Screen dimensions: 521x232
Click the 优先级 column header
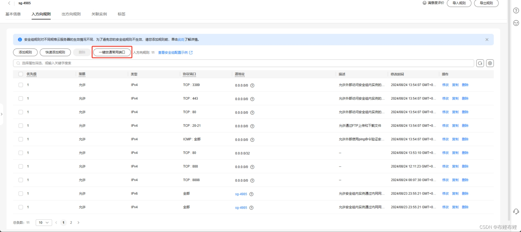click(x=32, y=74)
